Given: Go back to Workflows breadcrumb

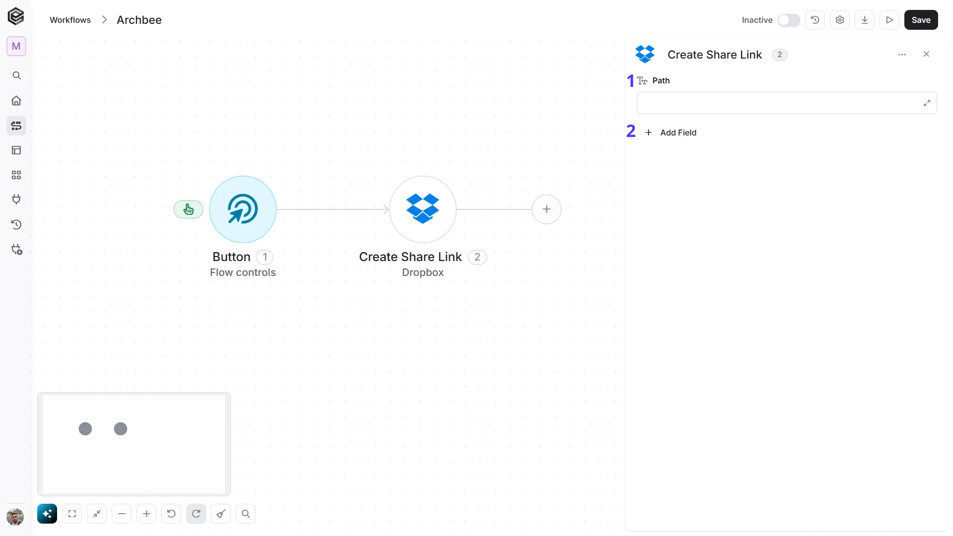Looking at the screenshot, I should pos(70,20).
